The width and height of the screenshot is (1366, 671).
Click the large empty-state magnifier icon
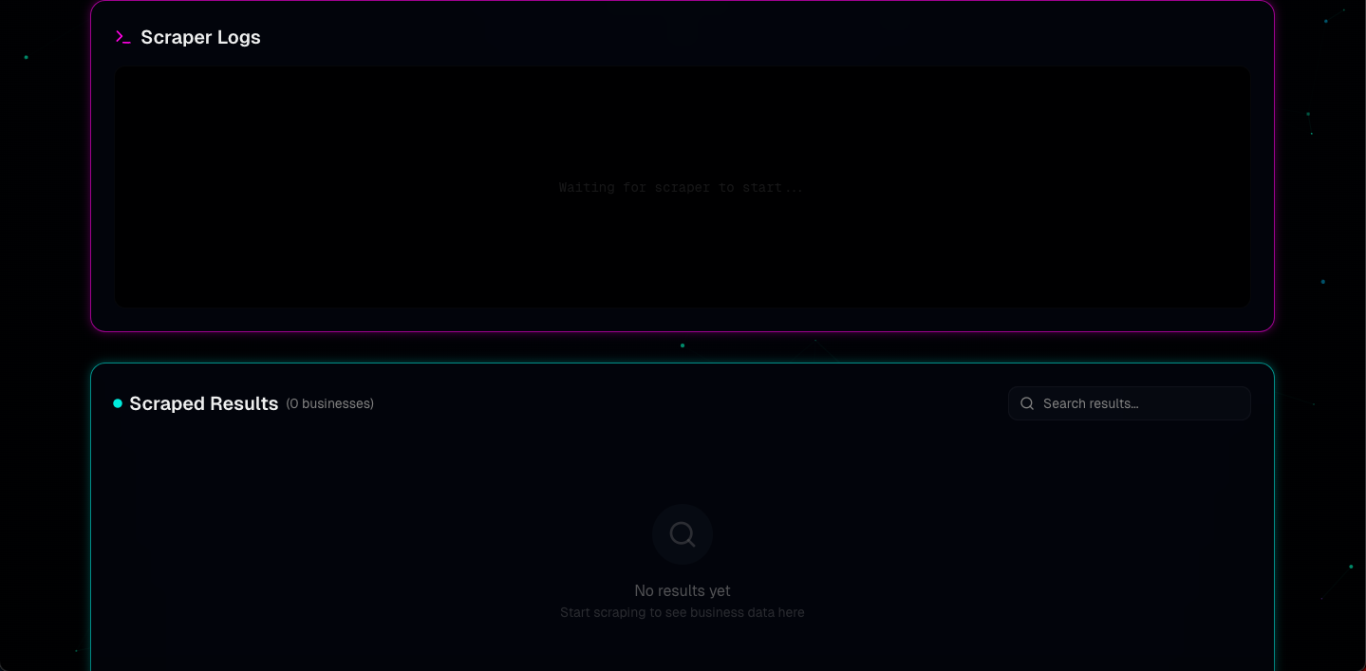tap(682, 534)
